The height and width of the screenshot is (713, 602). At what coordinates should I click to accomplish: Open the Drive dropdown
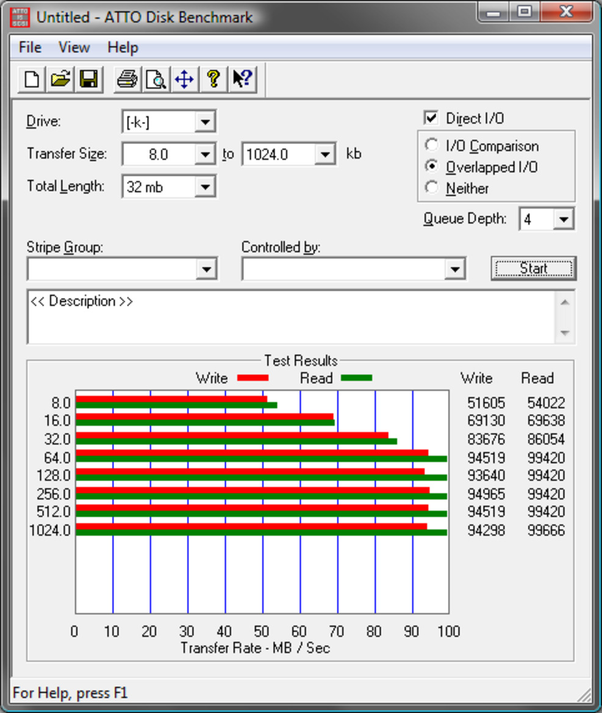pos(205,122)
